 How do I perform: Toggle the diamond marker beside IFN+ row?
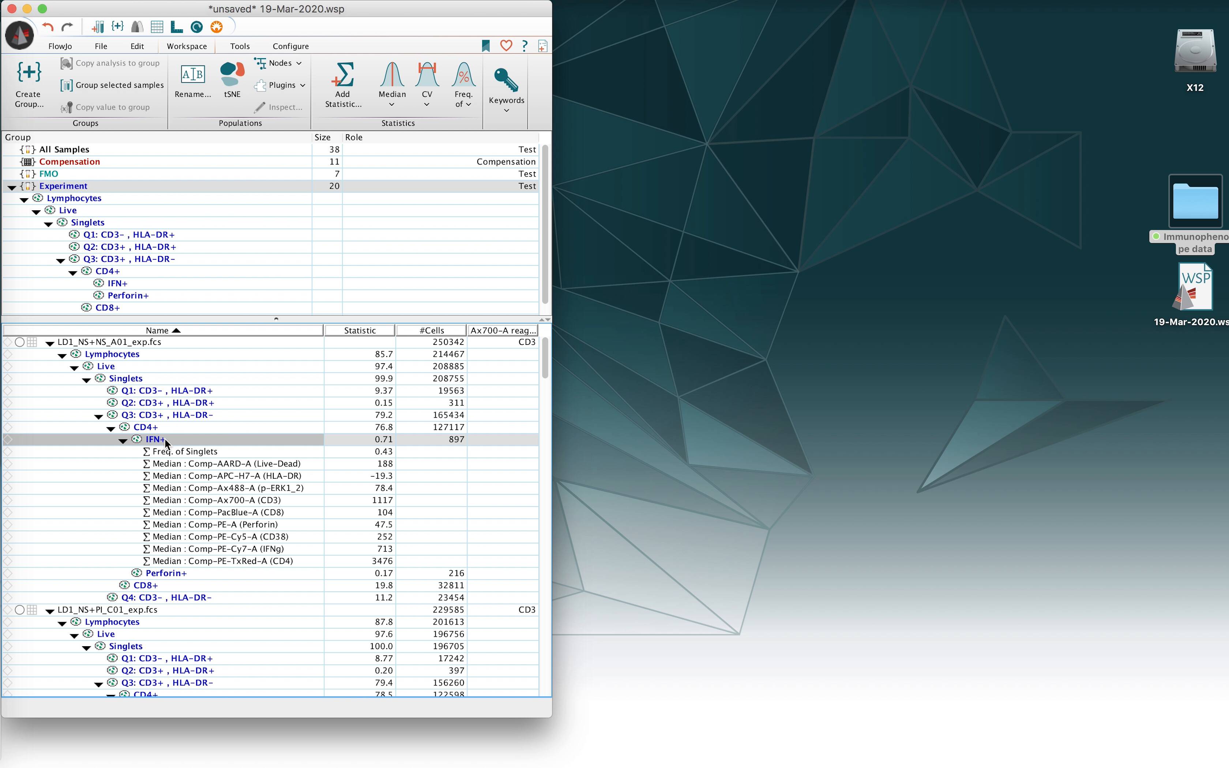click(8, 439)
